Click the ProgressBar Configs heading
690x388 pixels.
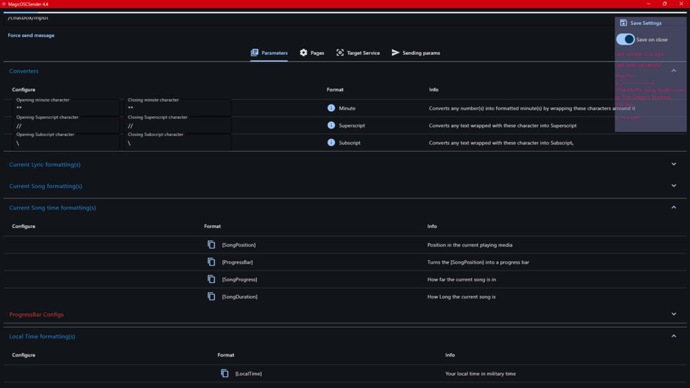[x=36, y=315]
